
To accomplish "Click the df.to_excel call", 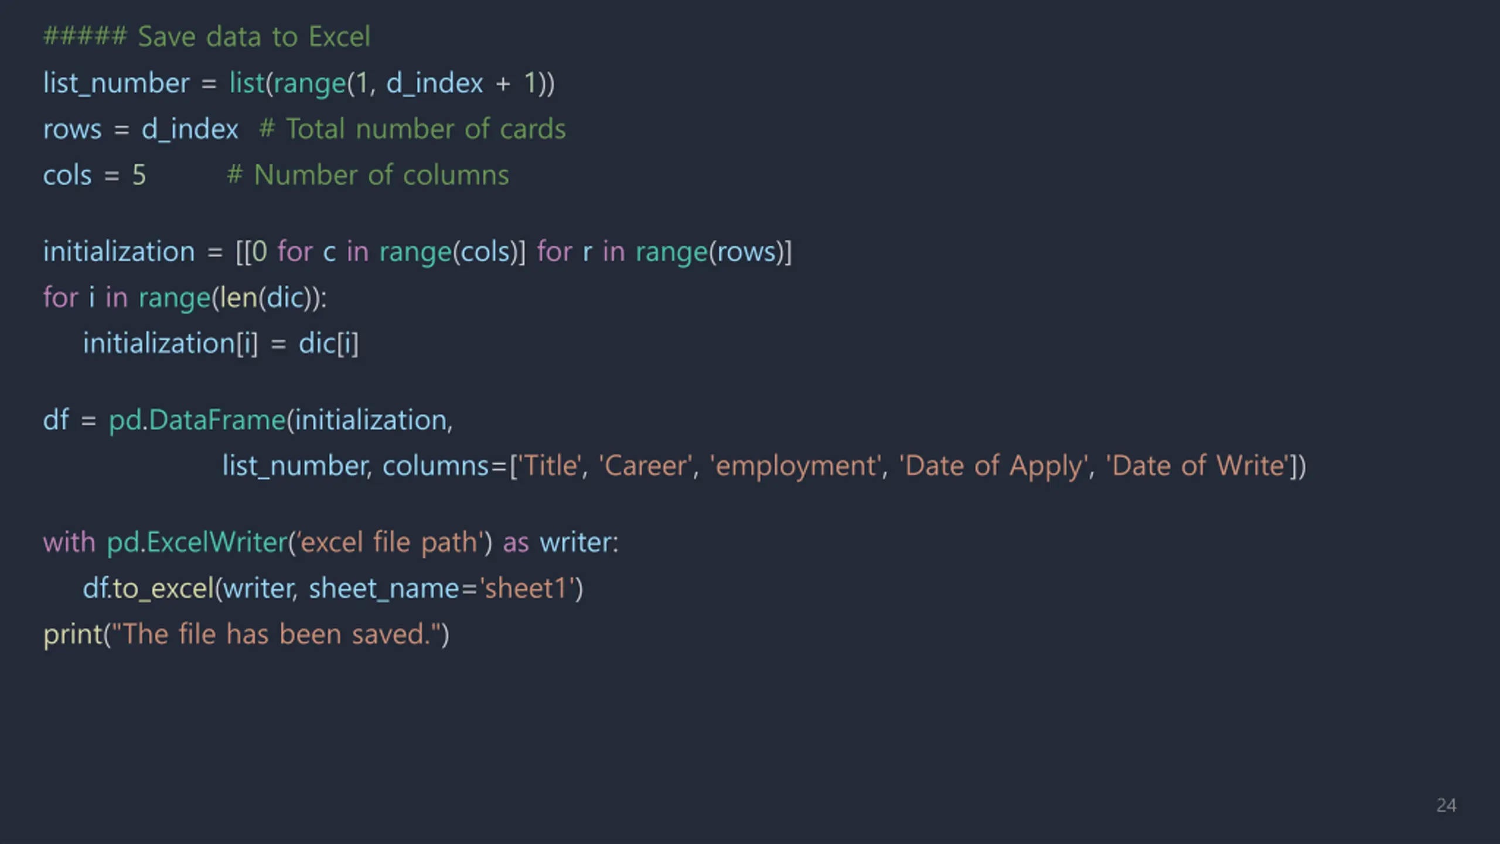I will tap(333, 588).
